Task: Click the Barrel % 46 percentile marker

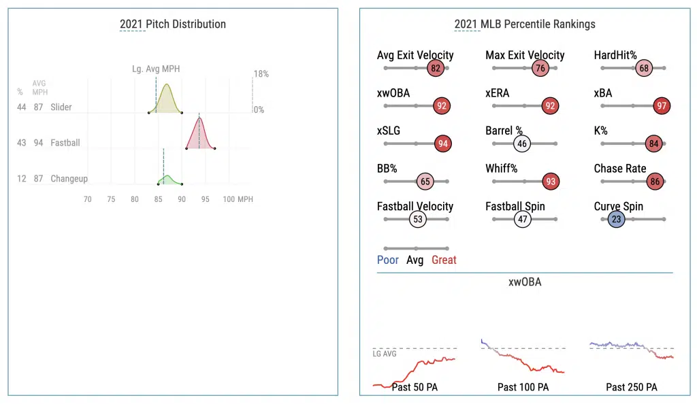Action: [522, 144]
